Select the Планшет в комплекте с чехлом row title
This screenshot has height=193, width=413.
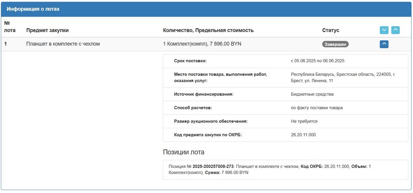(x=63, y=44)
